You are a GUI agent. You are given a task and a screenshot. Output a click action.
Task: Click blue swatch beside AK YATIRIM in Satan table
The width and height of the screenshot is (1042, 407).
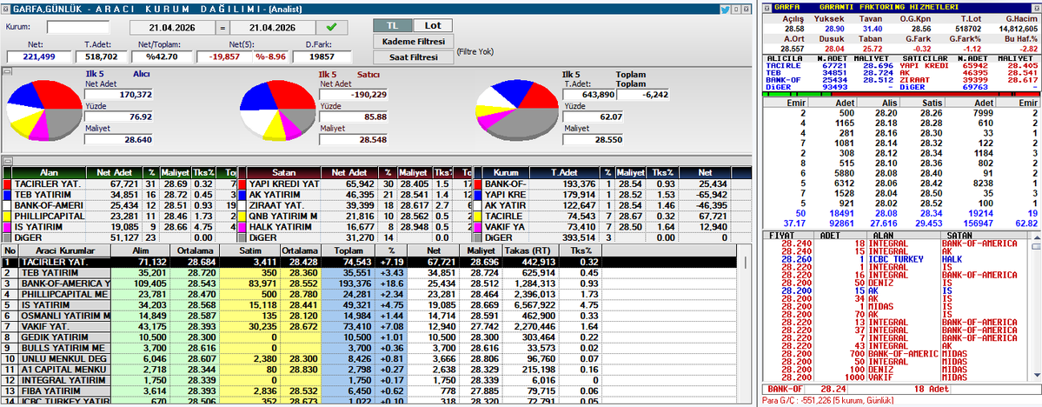pos(242,194)
